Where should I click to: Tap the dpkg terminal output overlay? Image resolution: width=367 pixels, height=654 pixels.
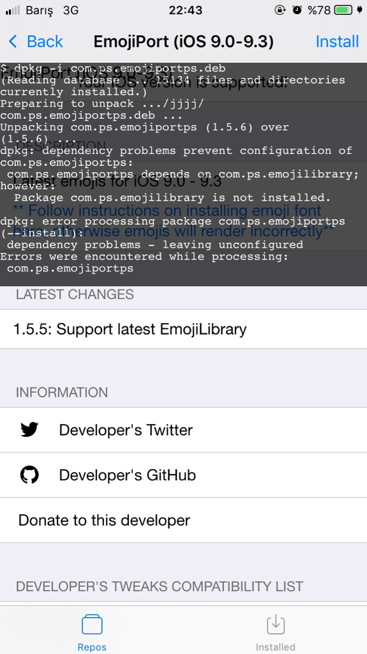[x=184, y=174]
